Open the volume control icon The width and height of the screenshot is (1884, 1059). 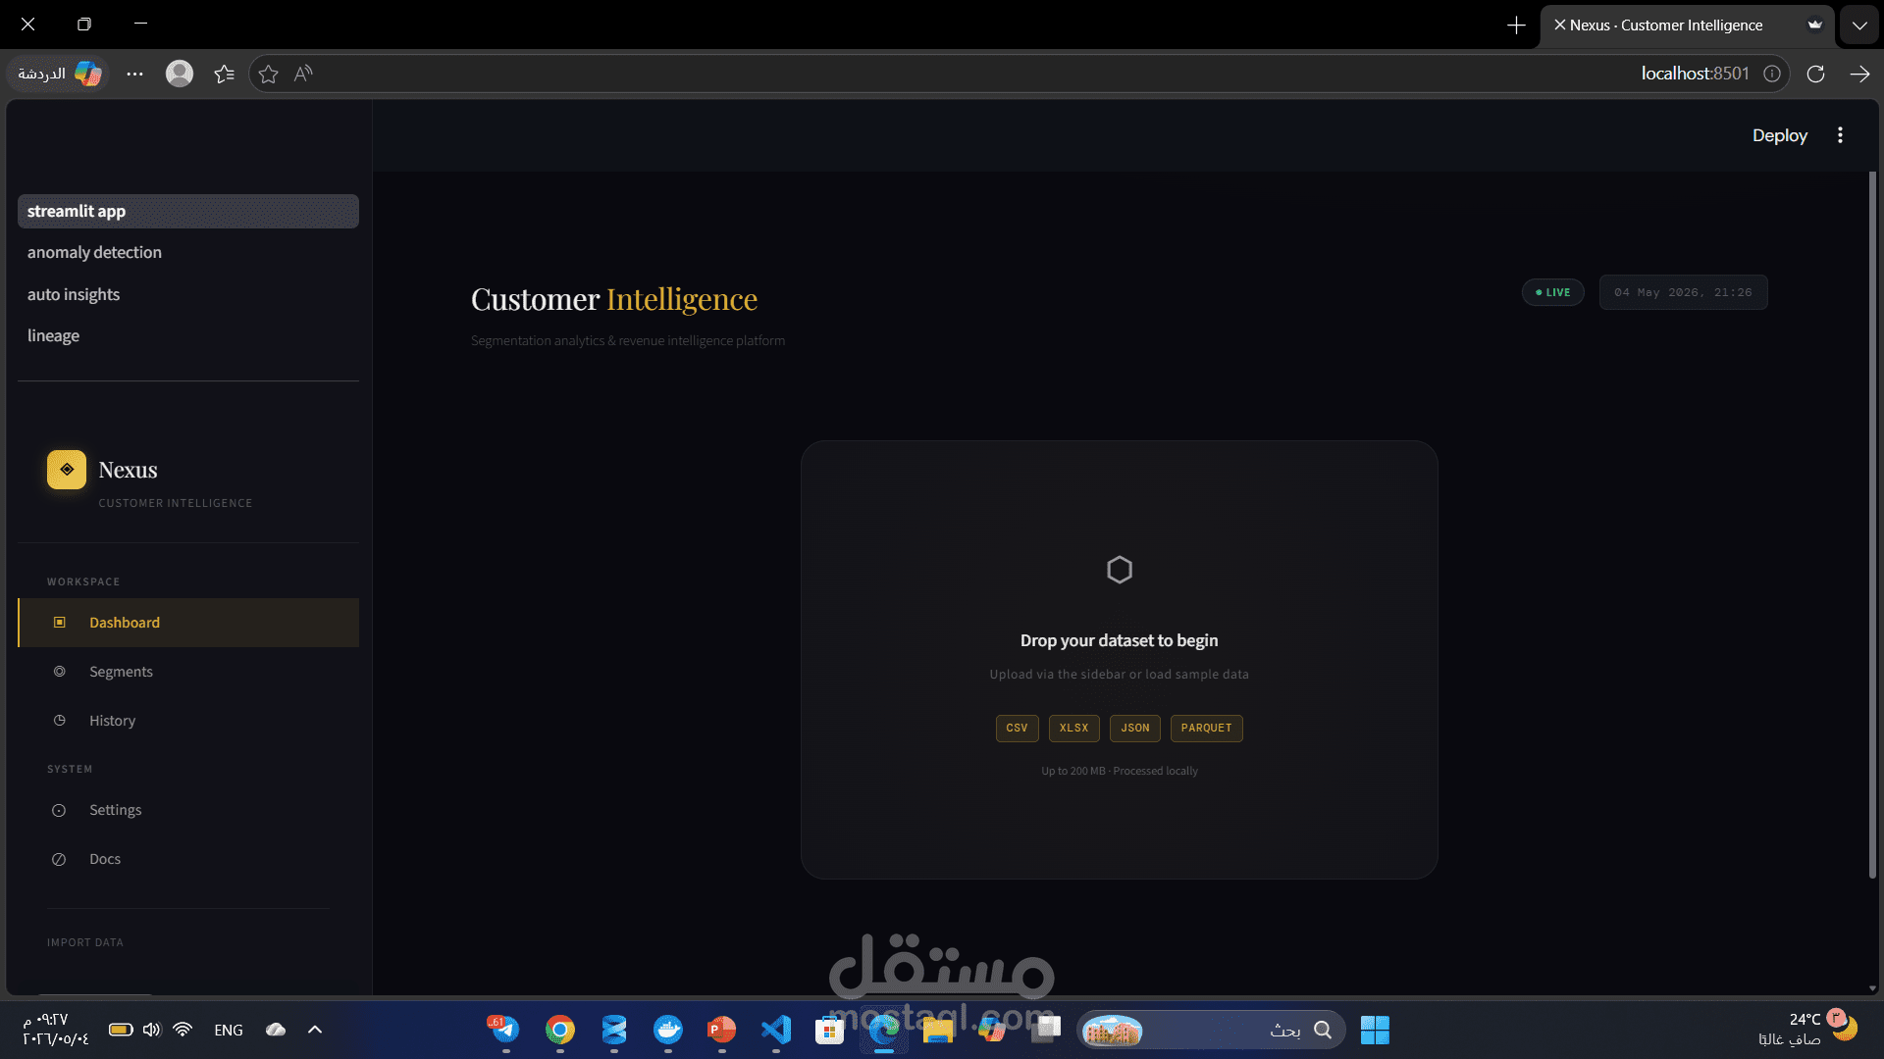coord(151,1030)
